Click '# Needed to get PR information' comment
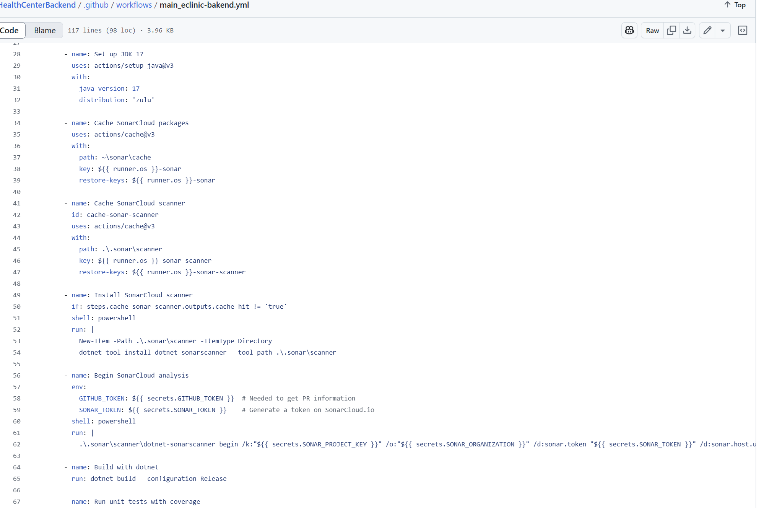 (x=299, y=398)
